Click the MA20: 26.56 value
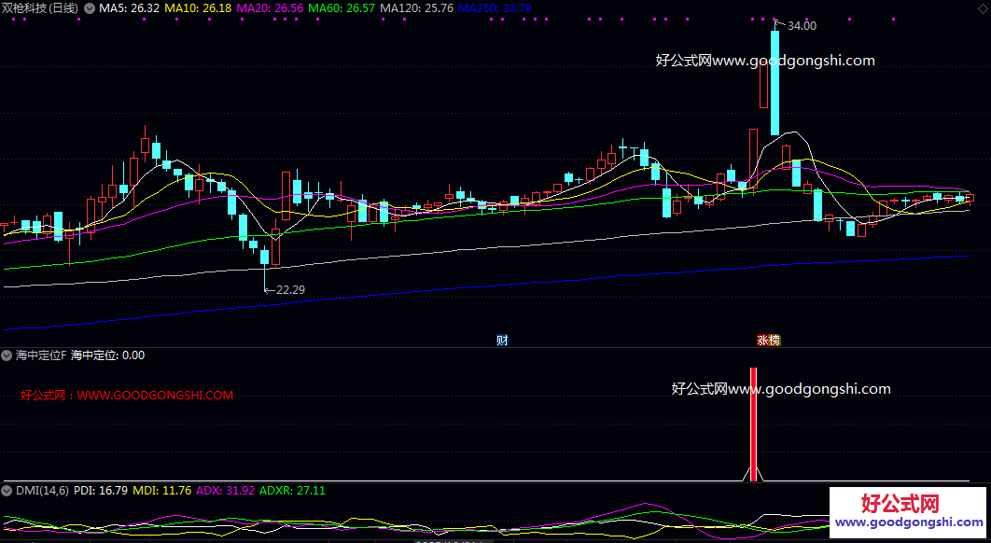 (x=270, y=8)
